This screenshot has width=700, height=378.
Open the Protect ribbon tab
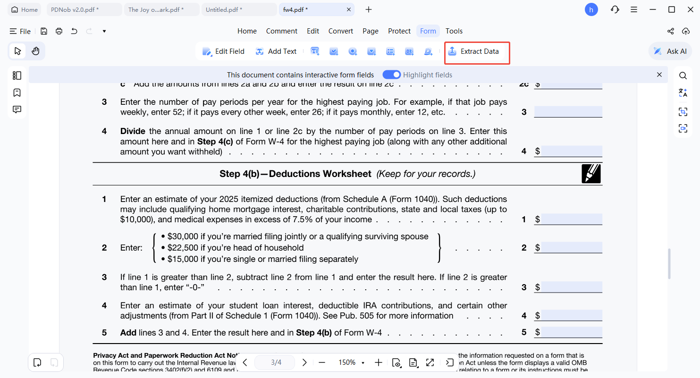(399, 31)
